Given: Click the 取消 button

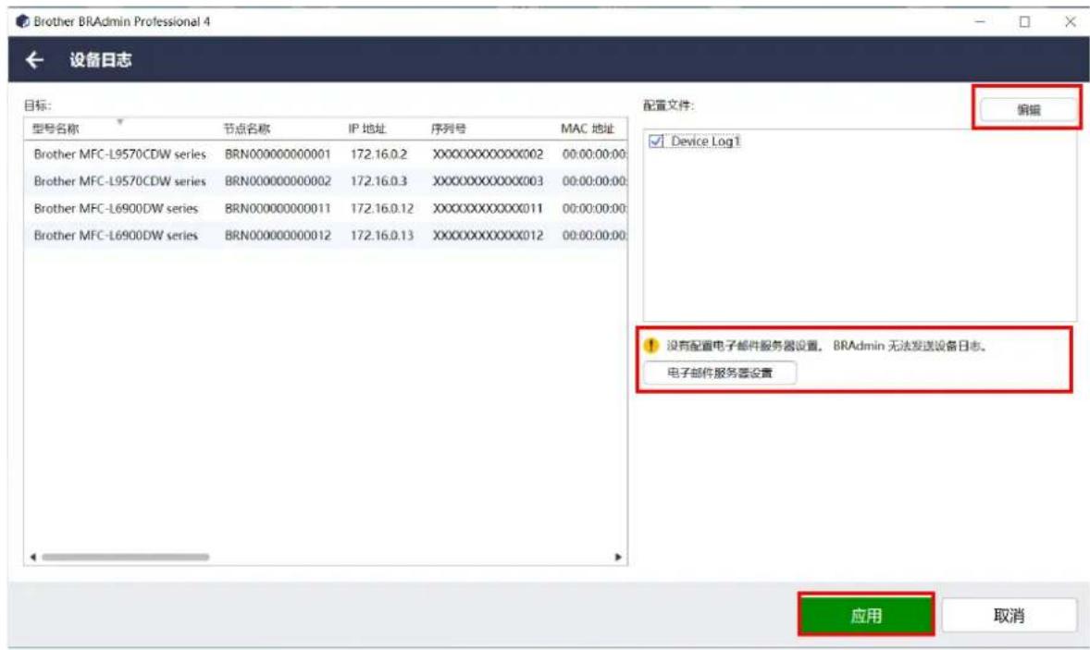Looking at the screenshot, I should (x=1009, y=615).
